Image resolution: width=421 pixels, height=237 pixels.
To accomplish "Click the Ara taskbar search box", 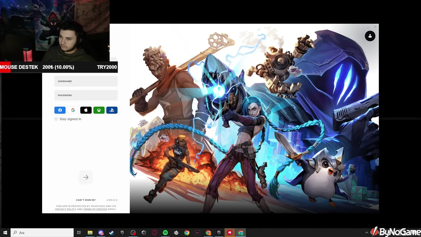I will pos(42,233).
